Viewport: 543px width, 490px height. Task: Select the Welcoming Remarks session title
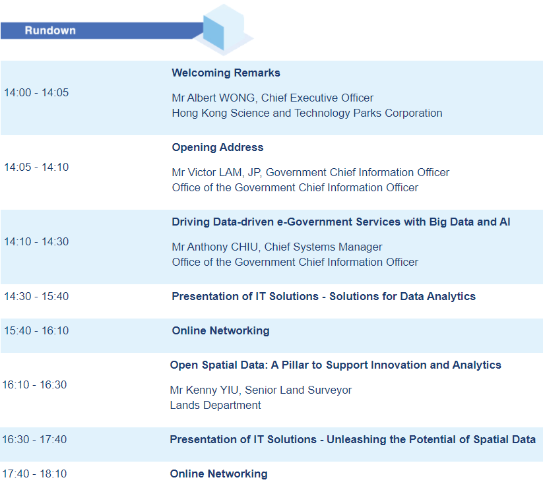[226, 73]
